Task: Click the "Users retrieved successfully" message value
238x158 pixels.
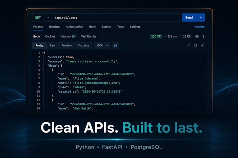Action: 92,61
